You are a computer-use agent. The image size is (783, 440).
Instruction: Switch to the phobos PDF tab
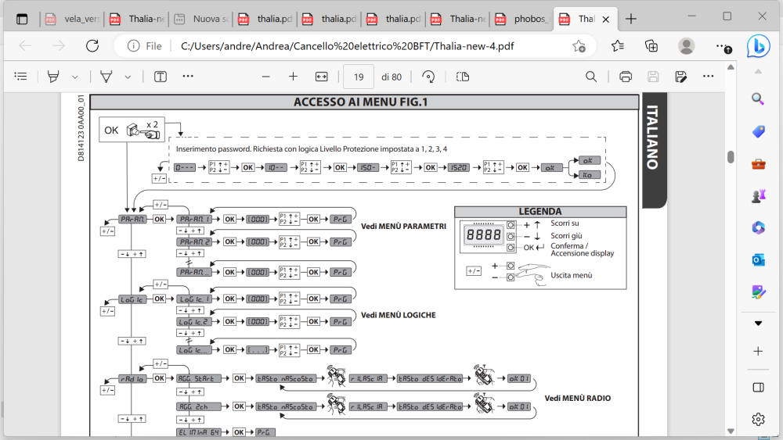531,19
